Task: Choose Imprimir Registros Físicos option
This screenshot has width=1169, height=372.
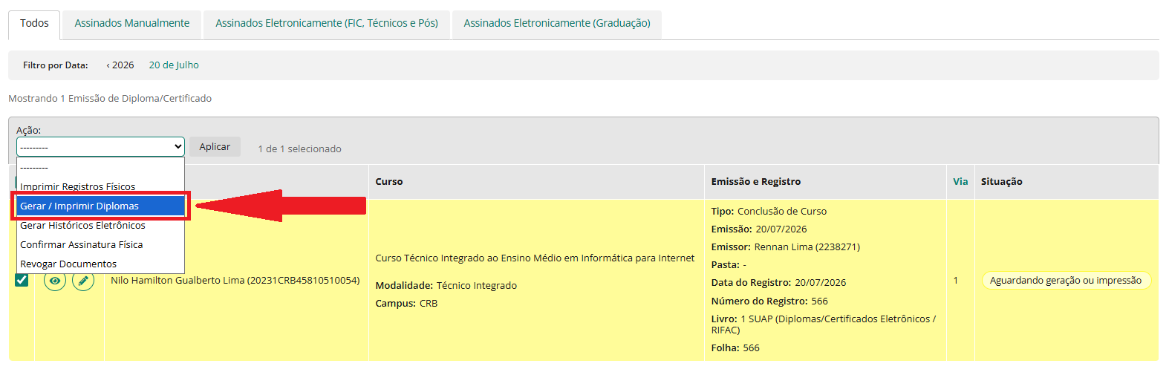Action: tap(101, 186)
